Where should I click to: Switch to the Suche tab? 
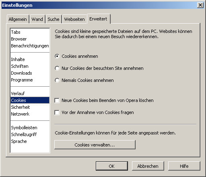click(54, 19)
